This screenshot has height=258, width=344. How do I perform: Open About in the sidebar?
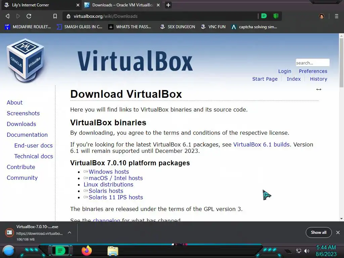[x=14, y=102]
